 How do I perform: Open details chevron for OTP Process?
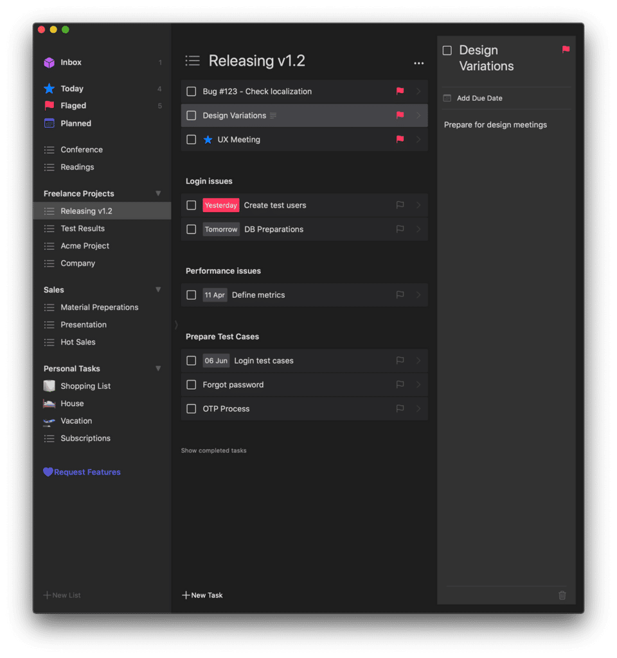click(x=418, y=408)
